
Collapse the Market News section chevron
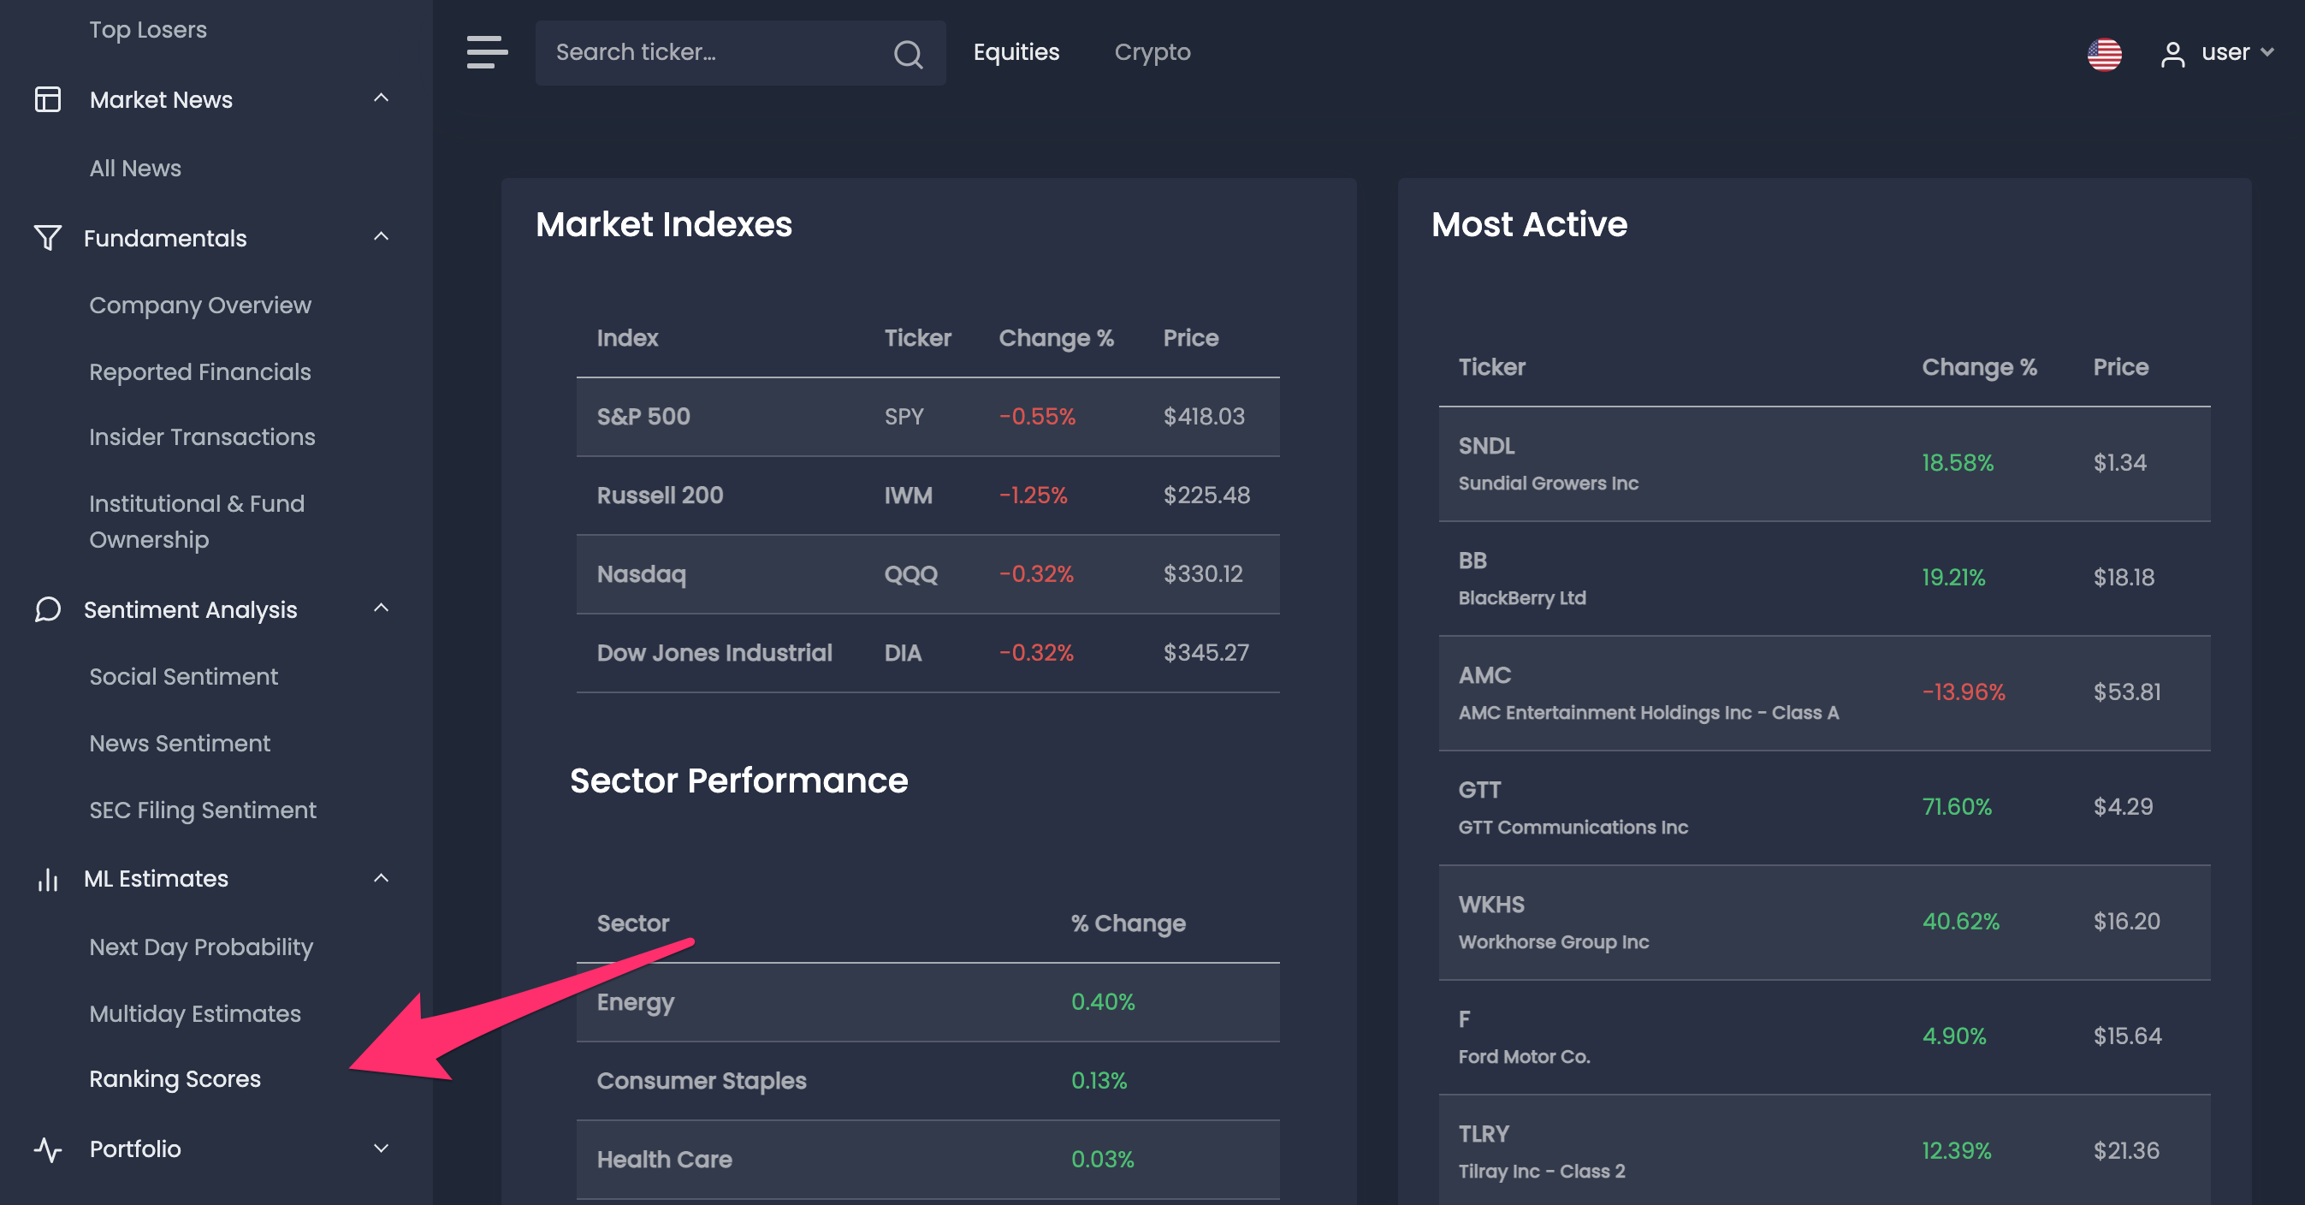pos(382,98)
